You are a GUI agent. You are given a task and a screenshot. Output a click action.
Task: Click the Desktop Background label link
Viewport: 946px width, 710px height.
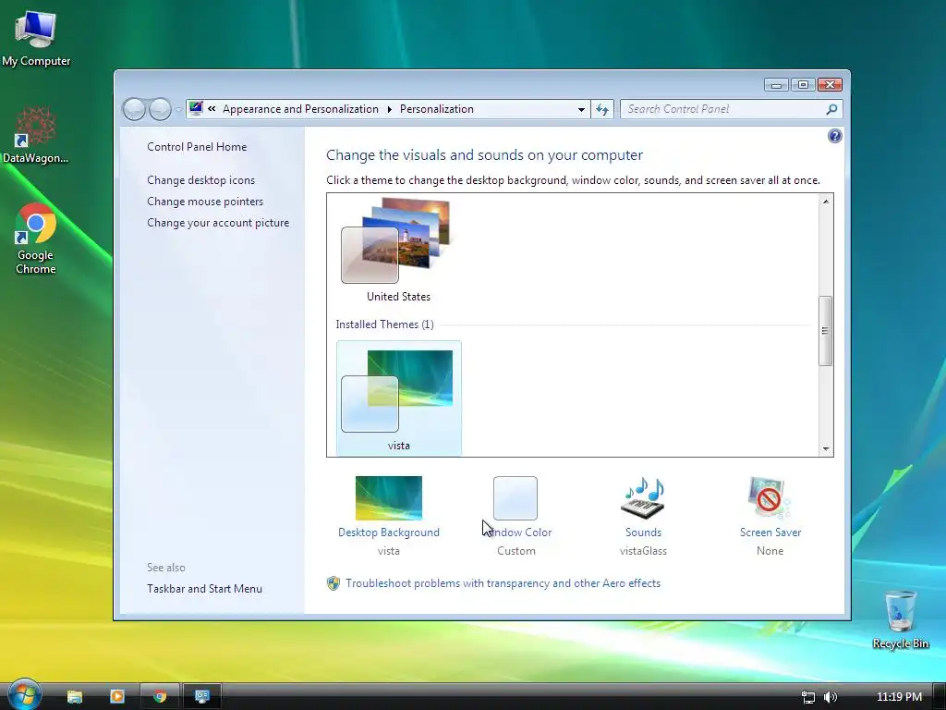(389, 532)
